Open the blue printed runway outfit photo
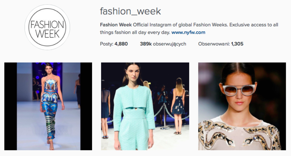The height and width of the screenshot is (156, 291). pyautogui.click(x=48, y=106)
